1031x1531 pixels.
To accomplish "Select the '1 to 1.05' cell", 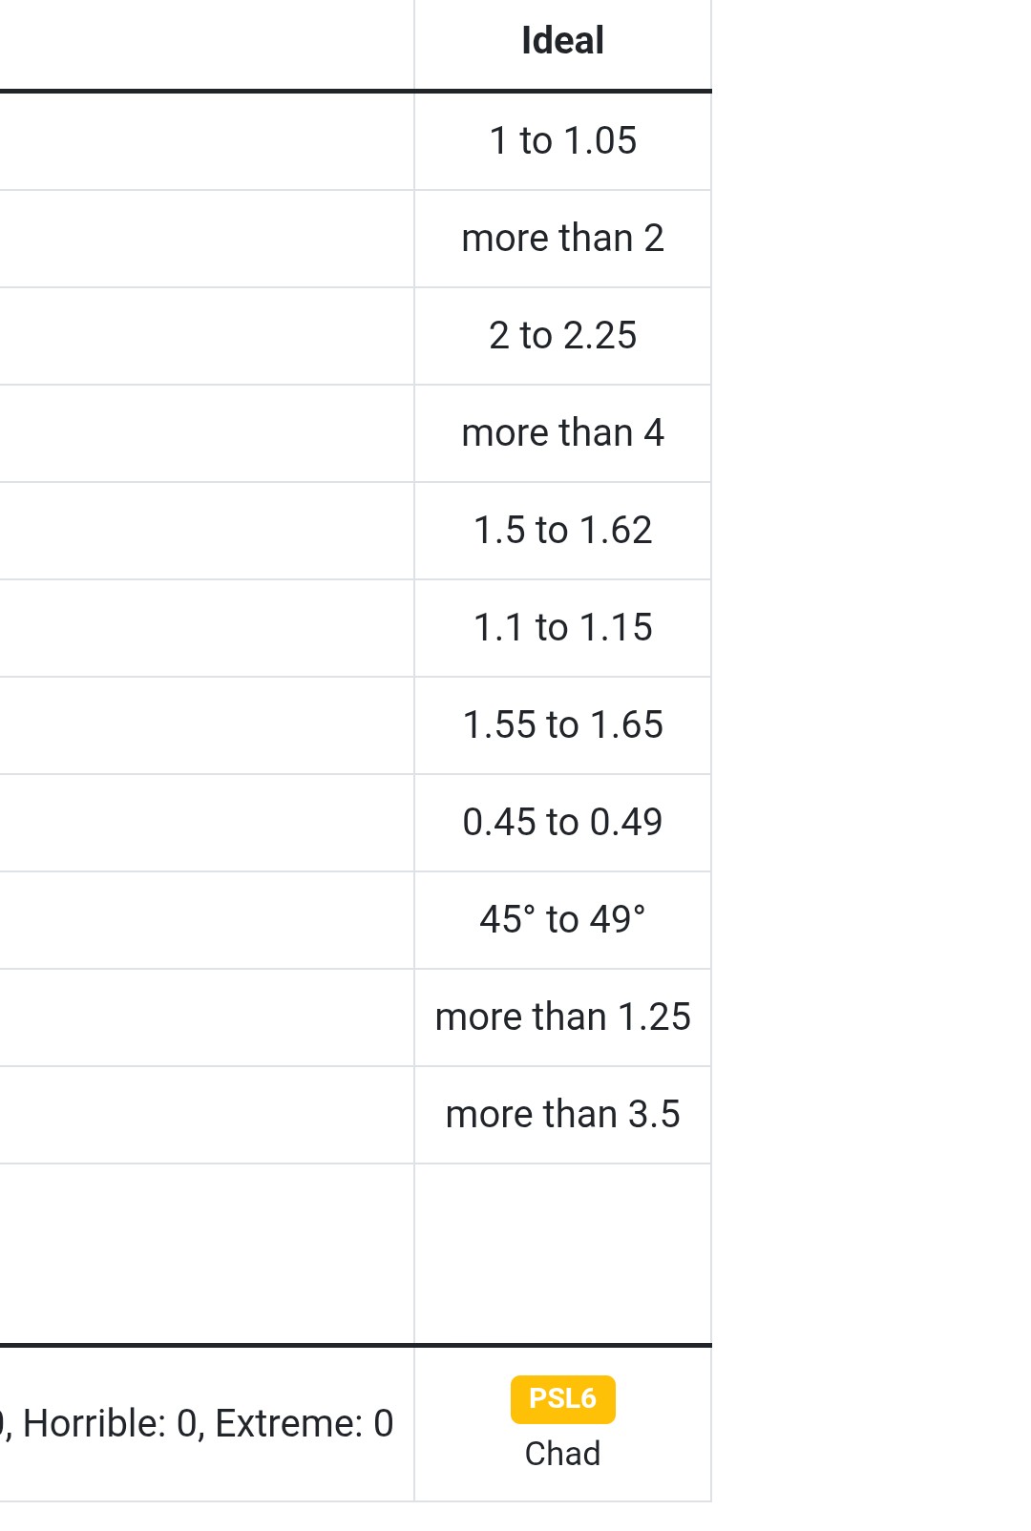I will 562,141.
